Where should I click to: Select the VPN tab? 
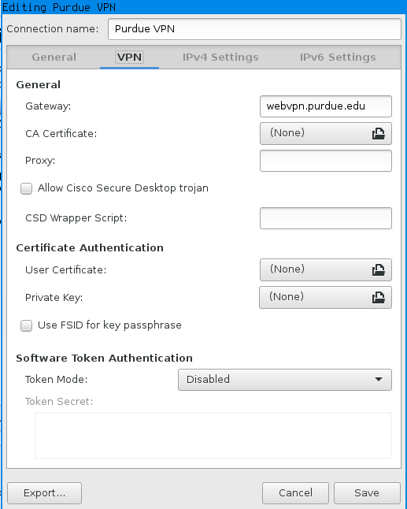[x=129, y=58]
